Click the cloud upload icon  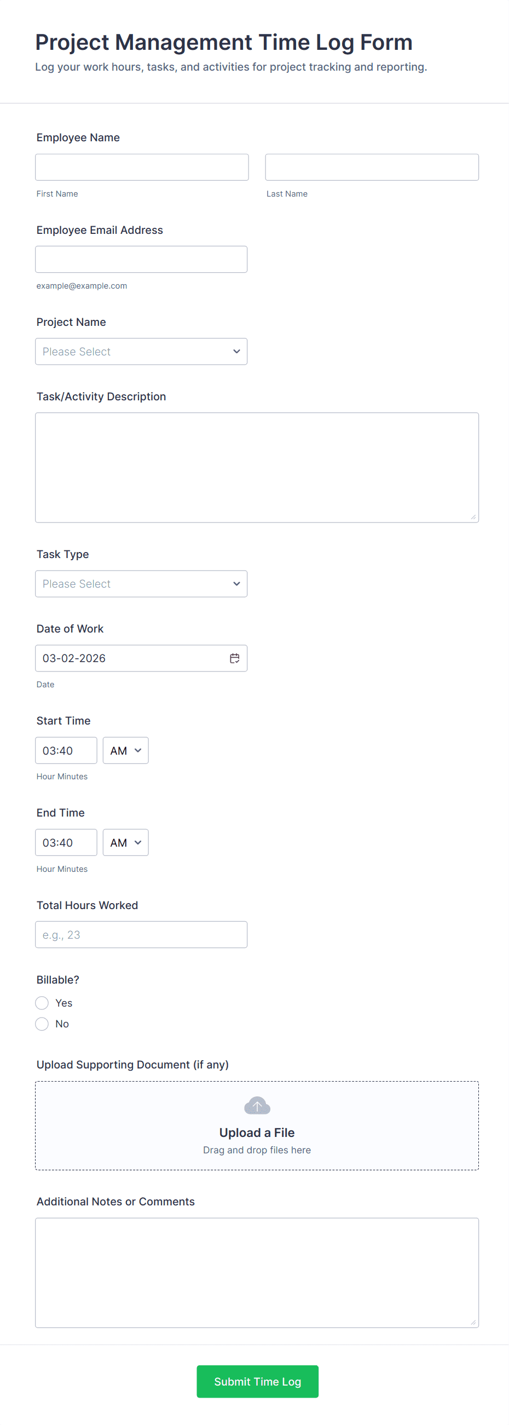(257, 1106)
